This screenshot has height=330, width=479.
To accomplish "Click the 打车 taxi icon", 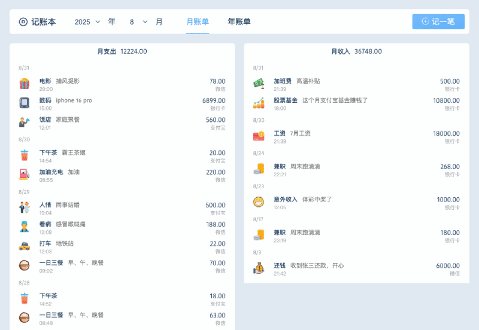I will pyautogui.click(x=24, y=246).
